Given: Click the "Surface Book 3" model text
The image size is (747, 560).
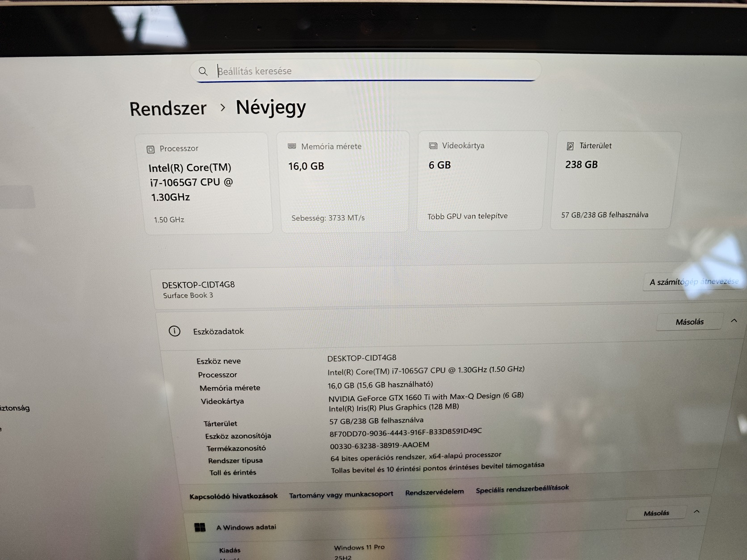Looking at the screenshot, I should point(188,295).
